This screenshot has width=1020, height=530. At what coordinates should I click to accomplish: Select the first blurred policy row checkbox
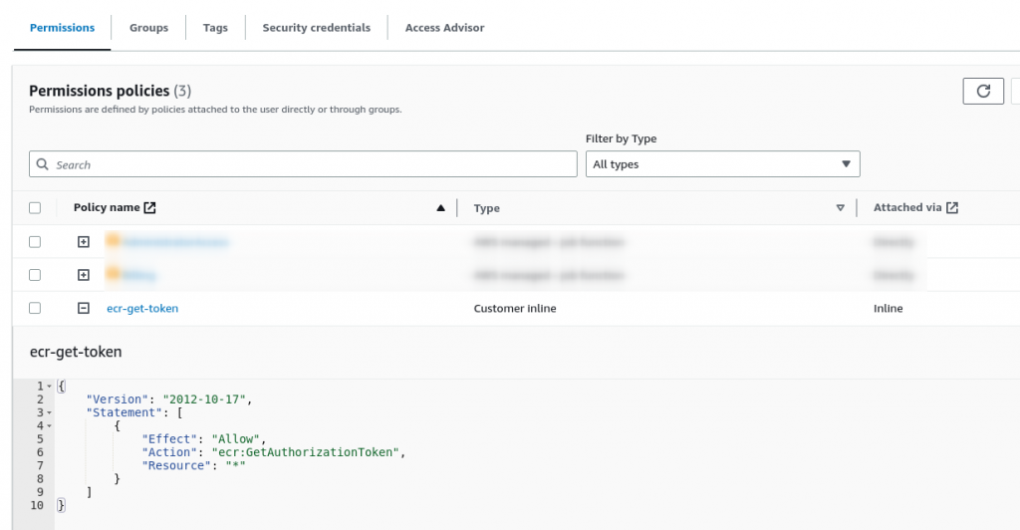[35, 242]
